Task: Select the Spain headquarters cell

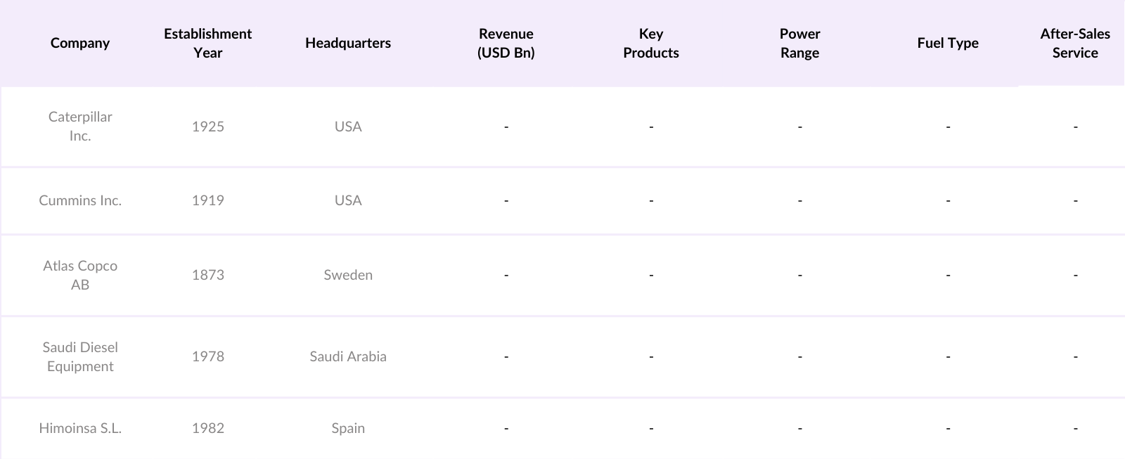Action: [x=348, y=428]
